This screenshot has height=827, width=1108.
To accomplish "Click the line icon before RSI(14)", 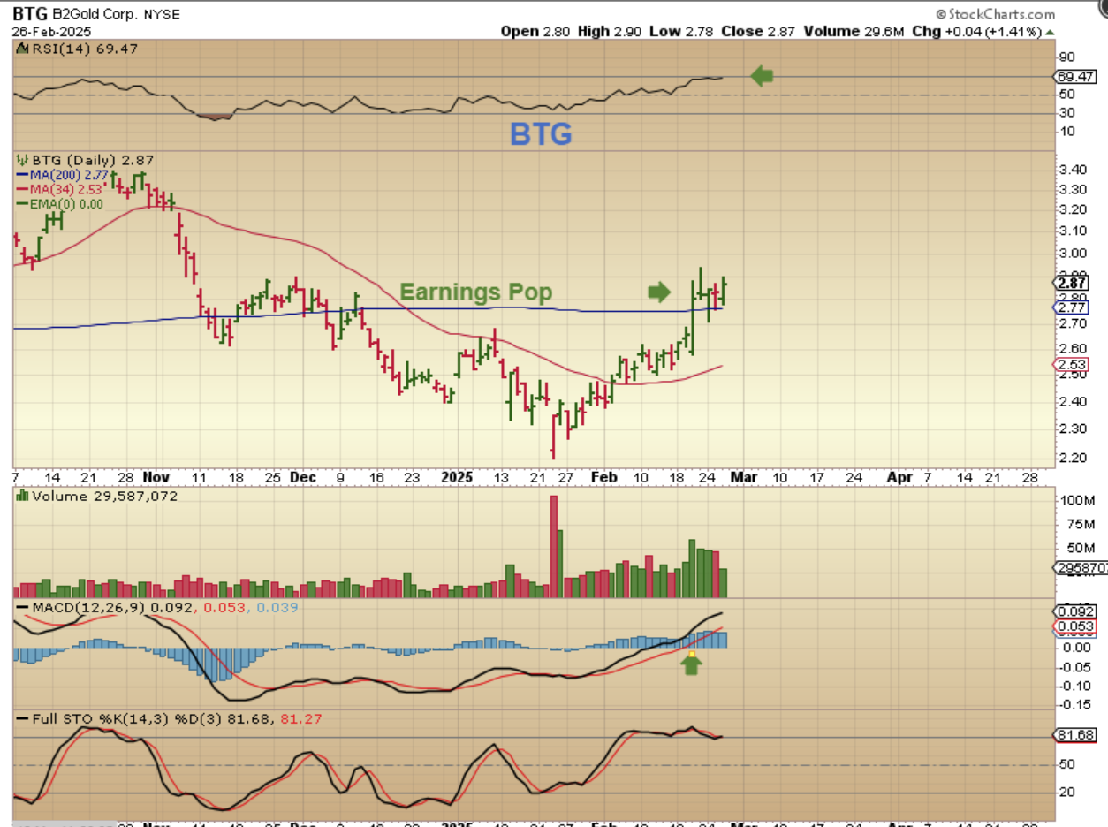I will 24,49.
